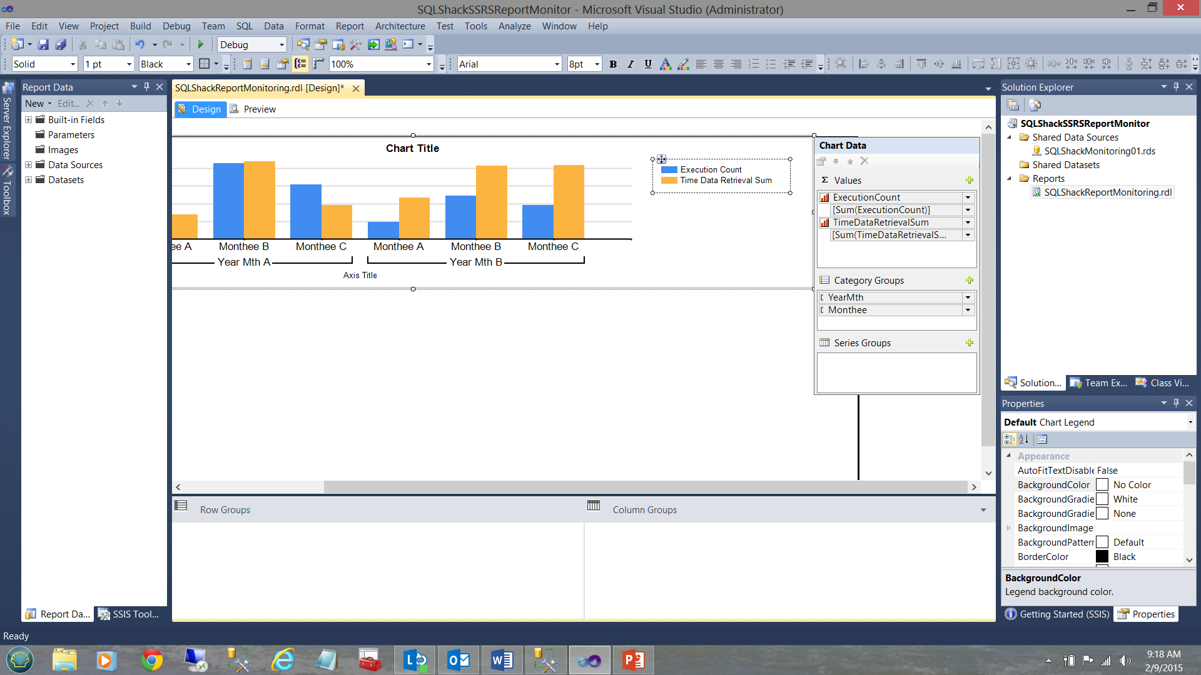Click the font color icon

(666, 64)
